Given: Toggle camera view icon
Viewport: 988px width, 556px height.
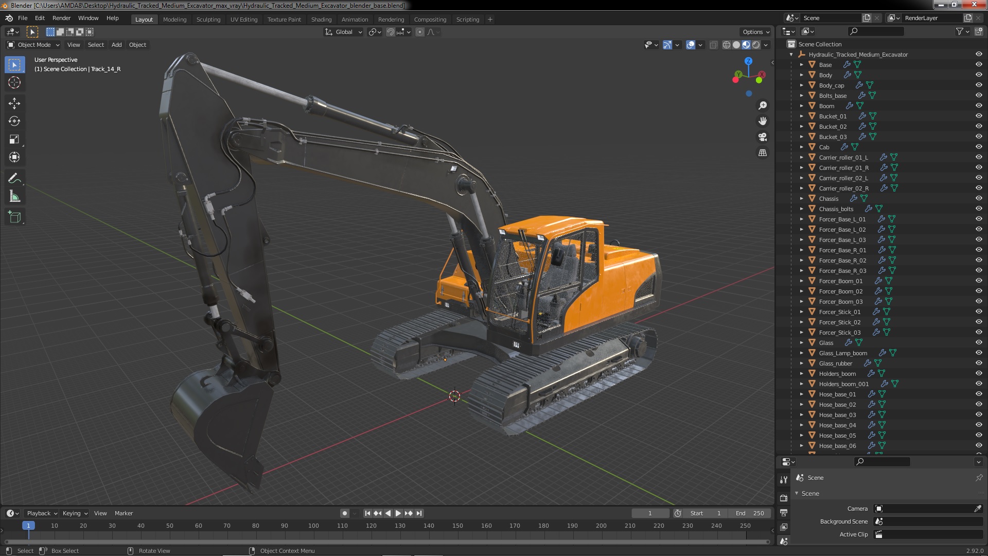Looking at the screenshot, I should coord(763,137).
